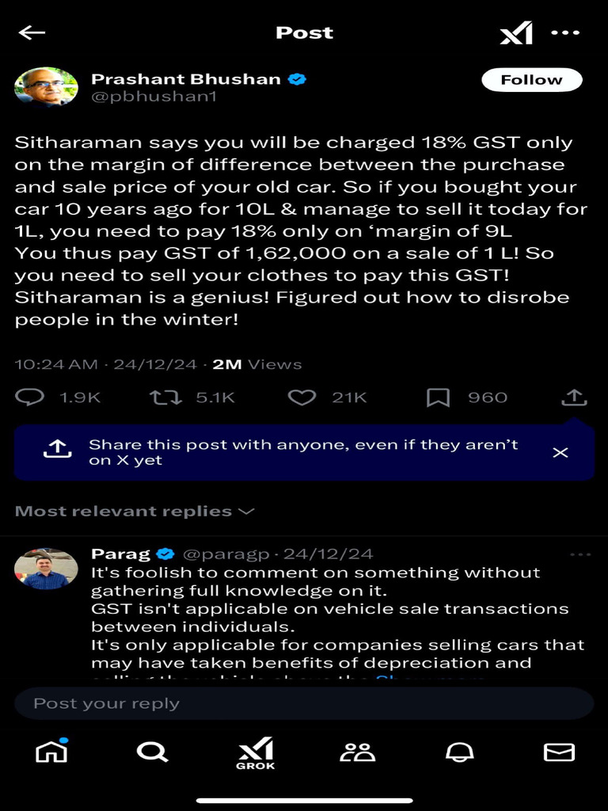The image size is (608, 811).
Task: Open Parag's profile avatar
Action: 46,569
